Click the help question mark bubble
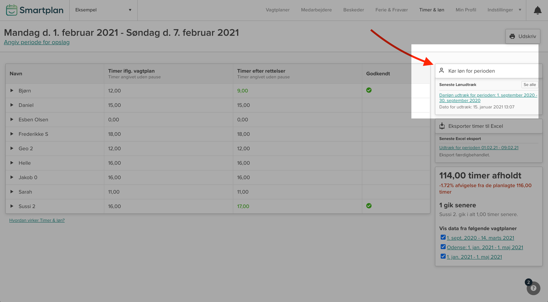The width and height of the screenshot is (548, 302). click(x=533, y=288)
